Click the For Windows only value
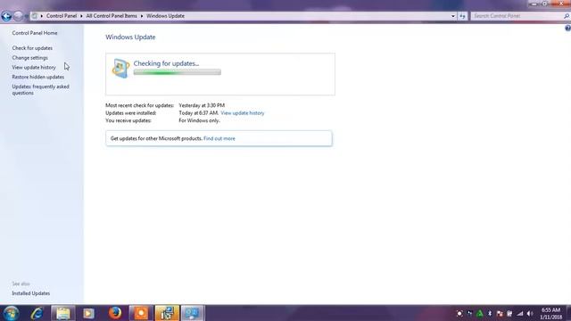Image resolution: width=571 pixels, height=321 pixels. coord(199,120)
